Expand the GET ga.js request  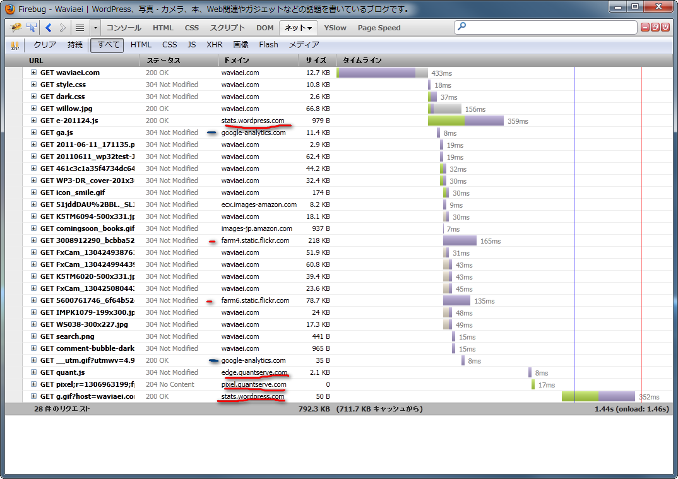[33, 133]
